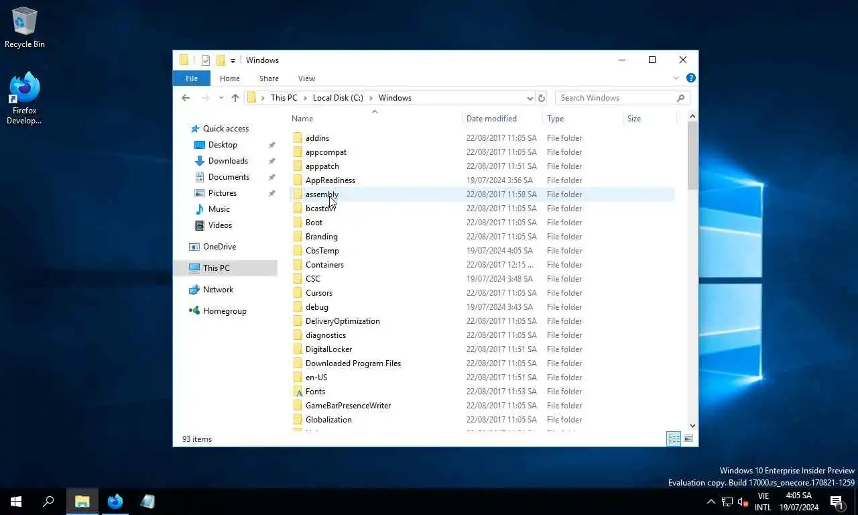Switch to Large icons view button

pos(688,439)
